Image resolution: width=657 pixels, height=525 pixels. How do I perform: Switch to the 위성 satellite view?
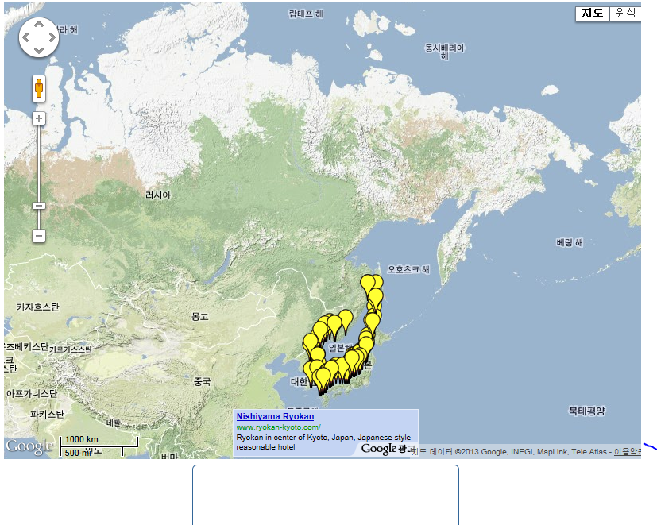[625, 14]
